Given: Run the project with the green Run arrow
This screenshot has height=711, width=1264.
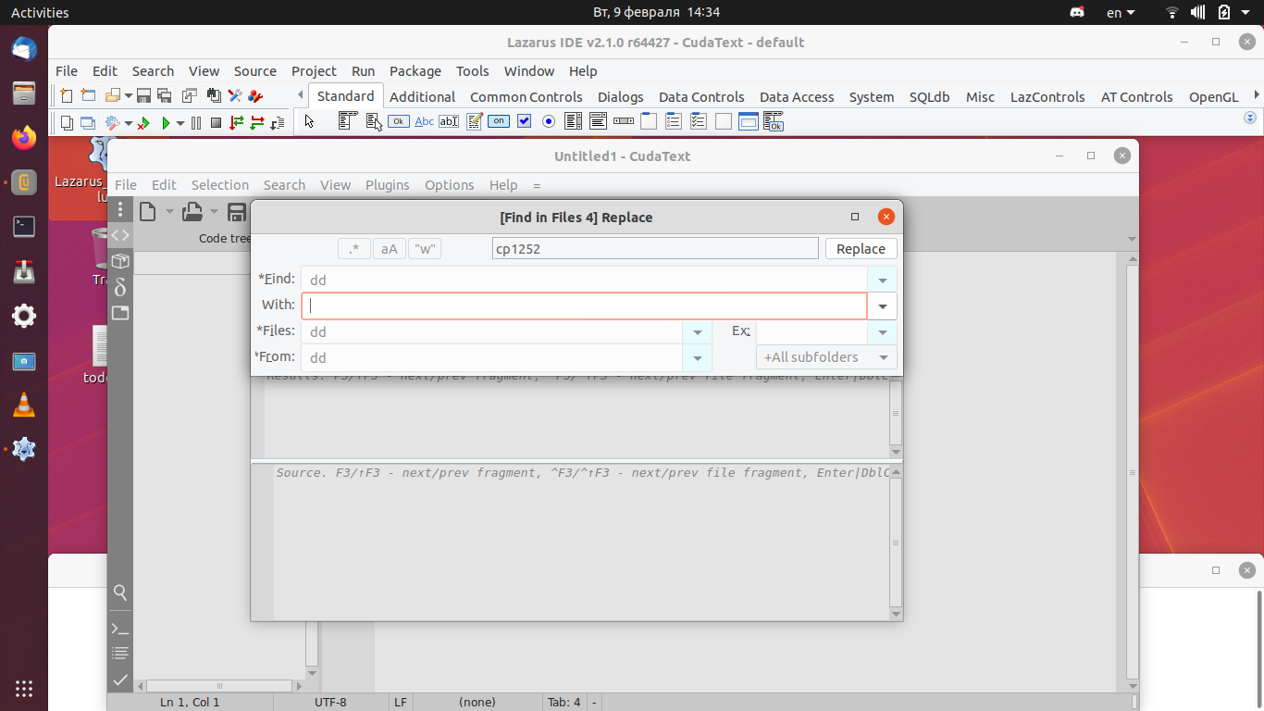Looking at the screenshot, I should coord(166,121).
